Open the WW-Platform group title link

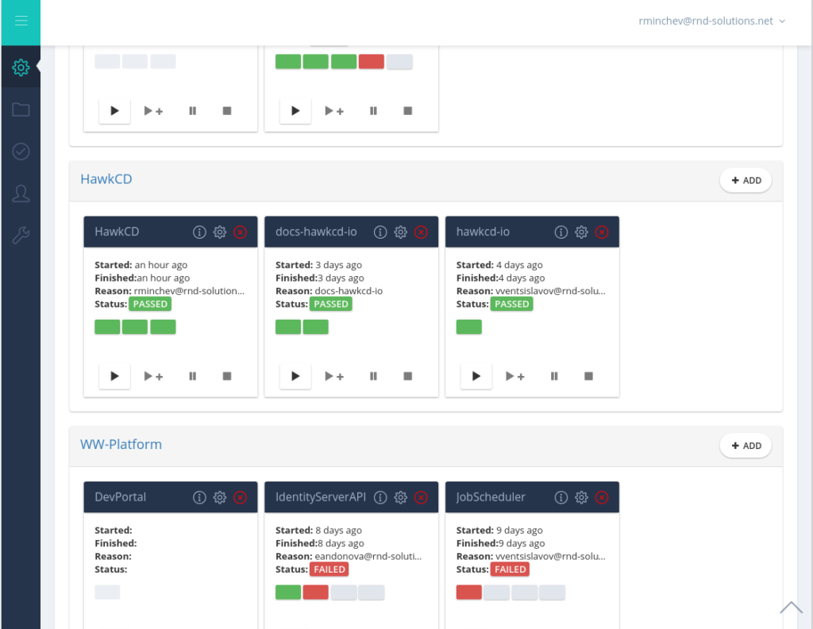click(121, 444)
